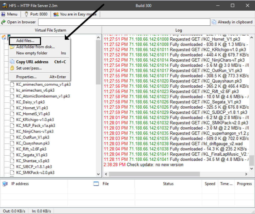Click the Log panel header
The height and width of the screenshot is (214, 255).
pos(178,30)
